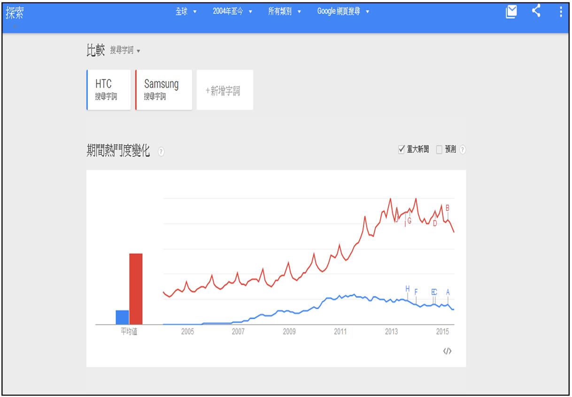The image size is (572, 397).
Task: Click the 2015 year label
Action: (442, 332)
